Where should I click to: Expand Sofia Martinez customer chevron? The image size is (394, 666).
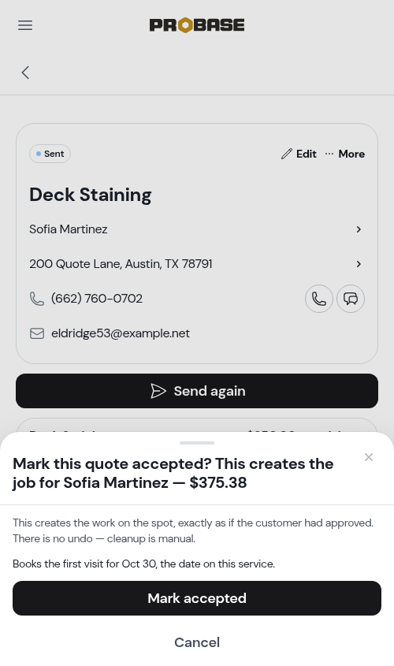359,229
